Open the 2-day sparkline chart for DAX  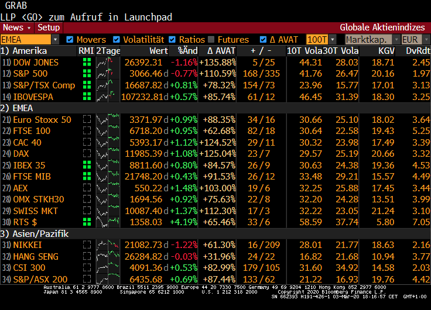(108, 154)
